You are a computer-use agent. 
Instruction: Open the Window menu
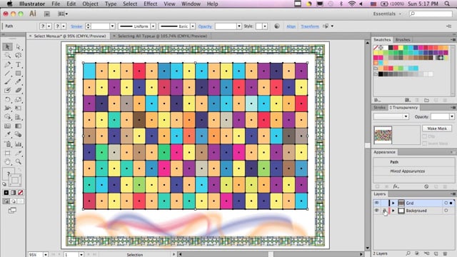click(191, 4)
